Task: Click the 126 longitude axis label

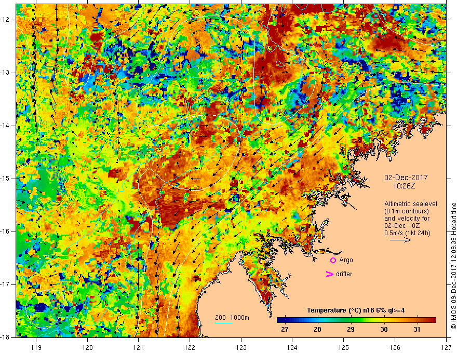Action: point(395,348)
